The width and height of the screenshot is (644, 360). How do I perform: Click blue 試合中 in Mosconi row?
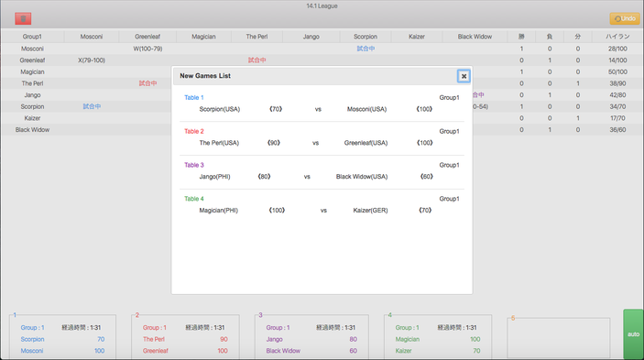coord(366,49)
